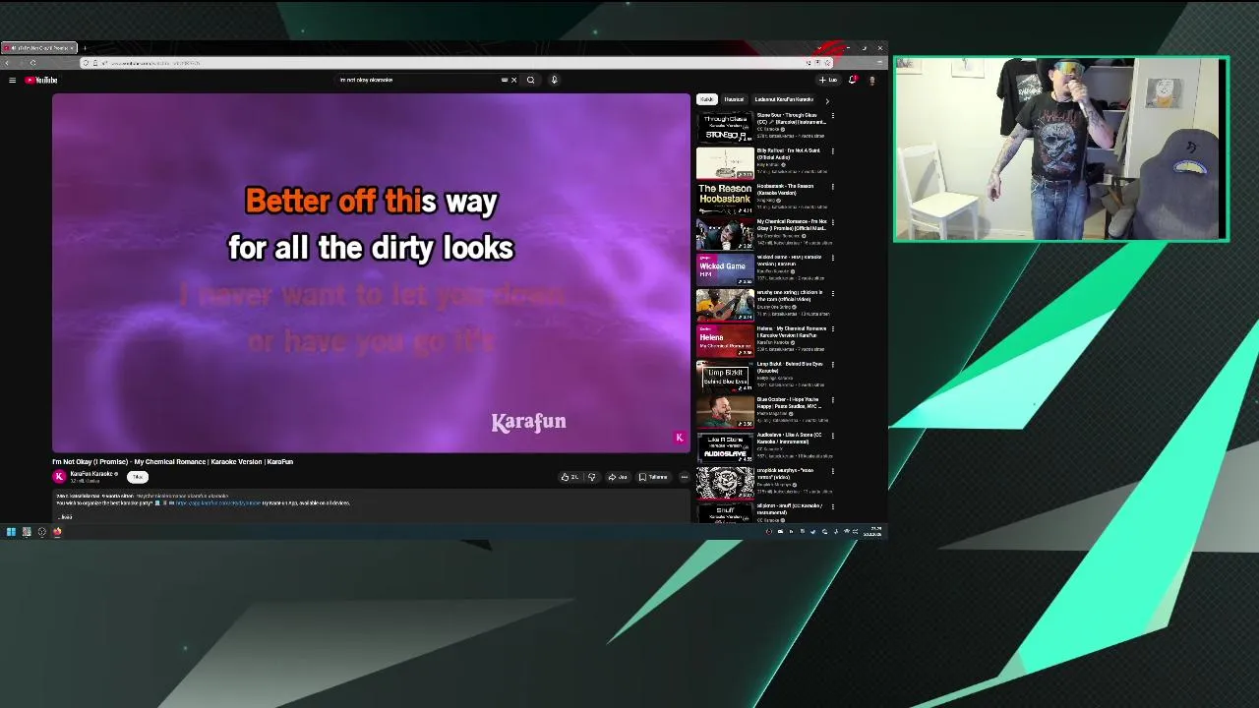Subscribe to the KaraFun Karaoke channel
Image resolution: width=1259 pixels, height=708 pixels.
[137, 477]
